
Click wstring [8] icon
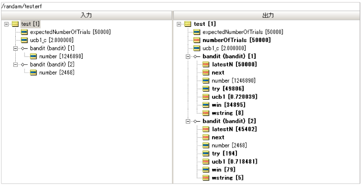[206, 113]
